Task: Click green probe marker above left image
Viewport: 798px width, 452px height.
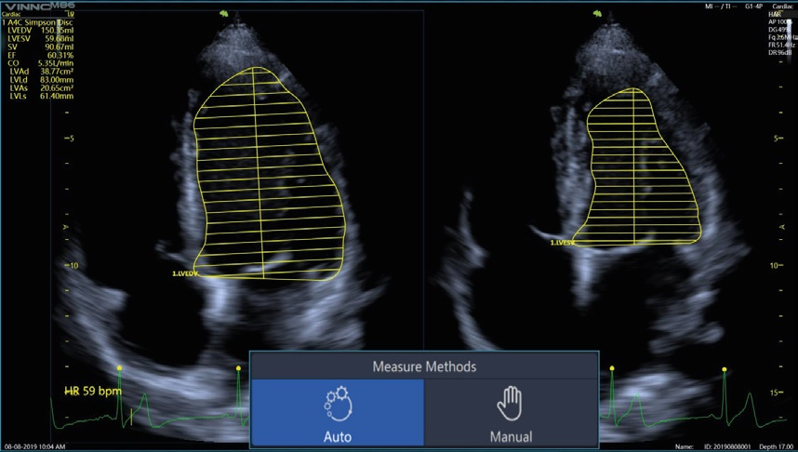Action: click(224, 14)
